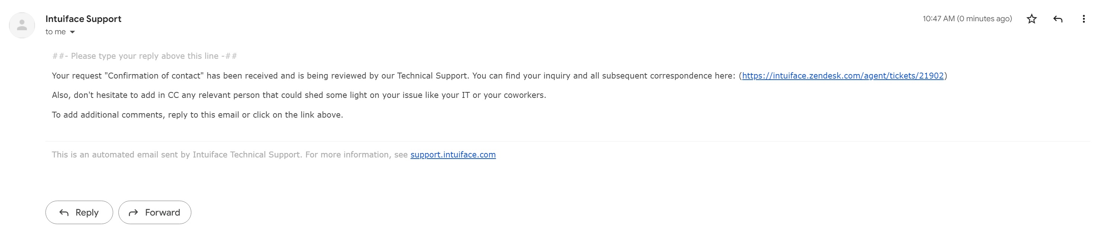Screen dimensions: 1109x239
Task: Click the "to me" recipient label
Action: (55, 32)
